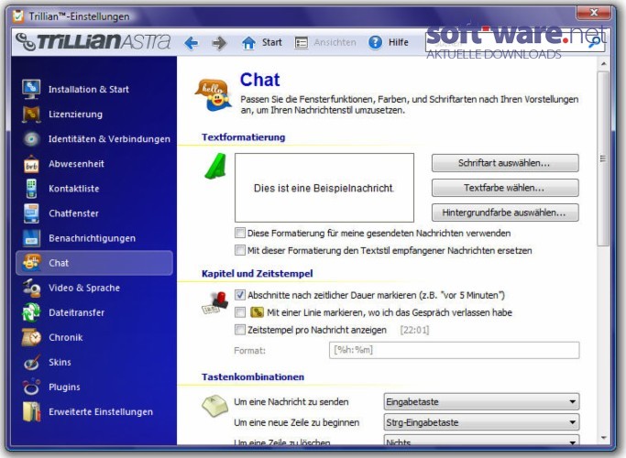626x458 pixels.
Task: Open the delete line dropdown (Nichts)
Action: click(481, 441)
